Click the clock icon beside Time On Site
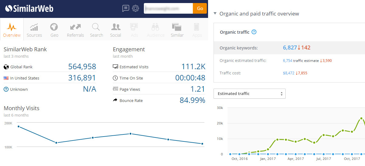Viewport: 365px width, 166px height. [x=115, y=78]
